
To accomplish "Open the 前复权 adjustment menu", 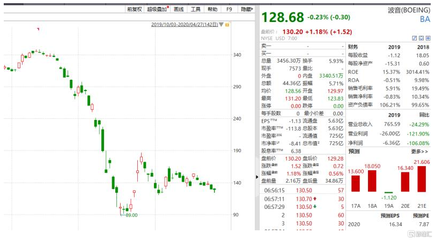I will tap(134, 10).
